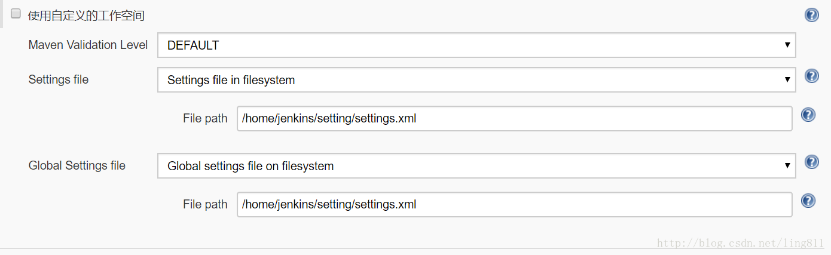This screenshot has width=831, height=255.
Task: Expand the Settings file dropdown arrow
Action: pyautogui.click(x=787, y=80)
